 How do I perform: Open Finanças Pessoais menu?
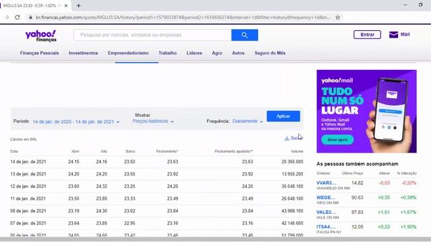point(39,53)
